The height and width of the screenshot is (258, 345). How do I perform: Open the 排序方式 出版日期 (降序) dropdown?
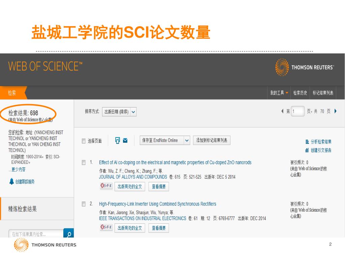point(119,112)
